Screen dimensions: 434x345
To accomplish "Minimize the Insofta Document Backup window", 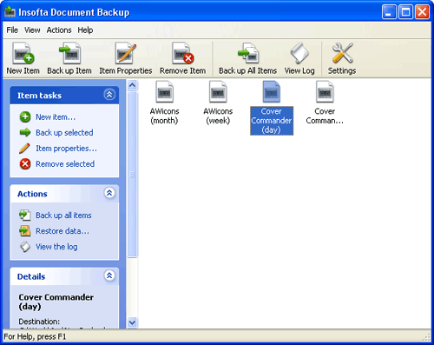I will [x=389, y=12].
